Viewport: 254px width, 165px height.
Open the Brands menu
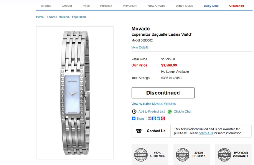click(46, 6)
